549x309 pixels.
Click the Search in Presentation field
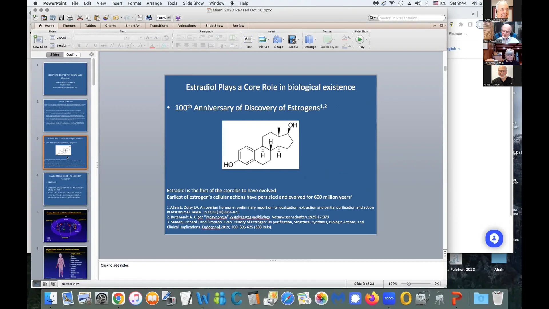[x=411, y=18]
